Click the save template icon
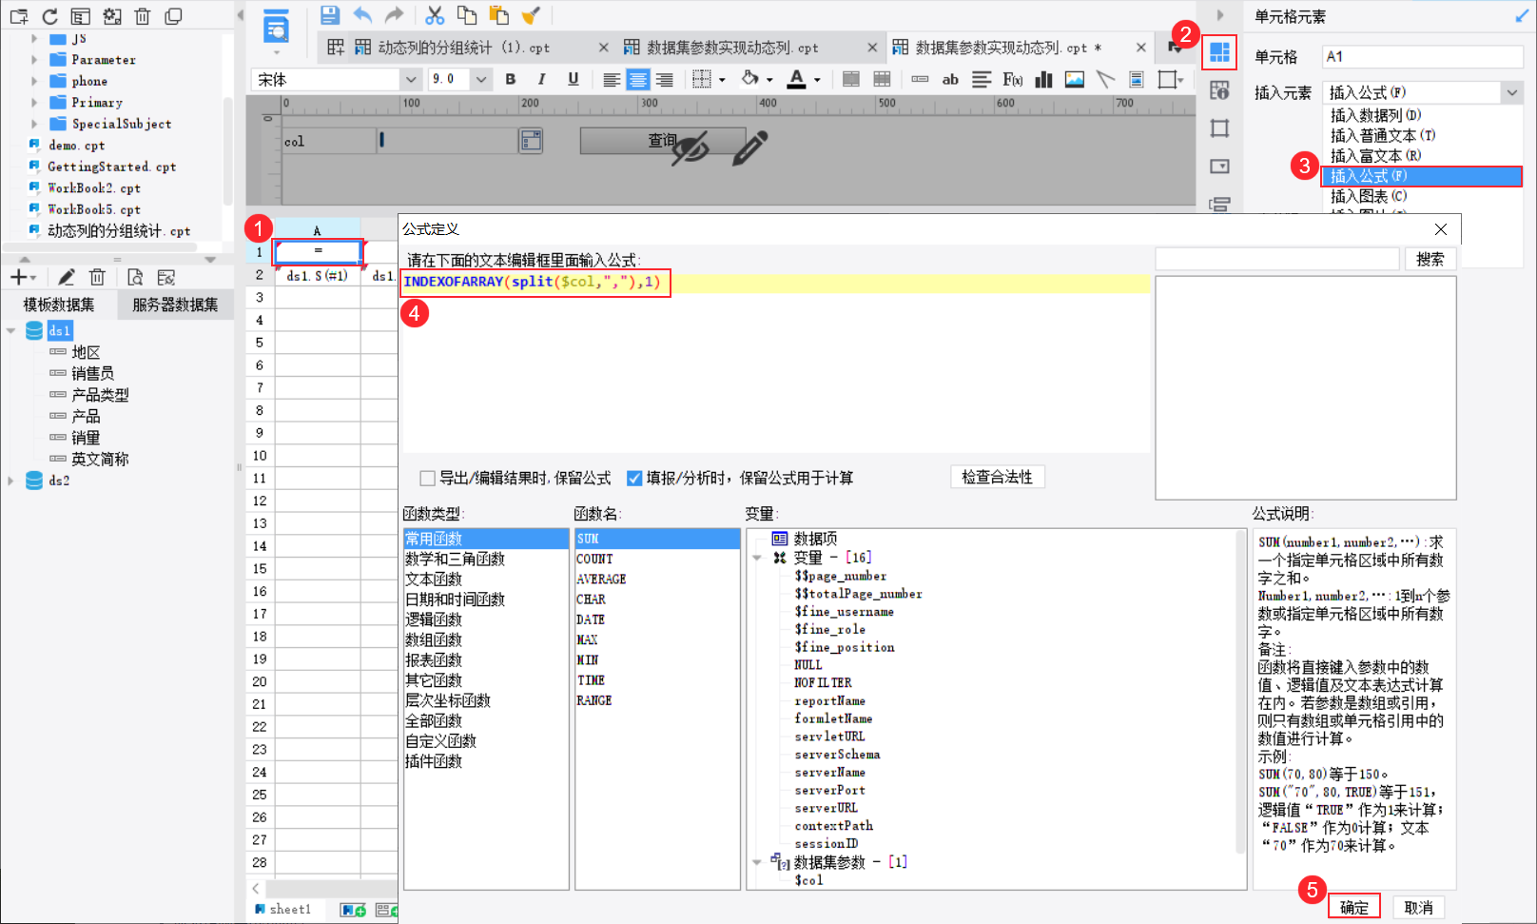1537x924 pixels. [x=329, y=15]
